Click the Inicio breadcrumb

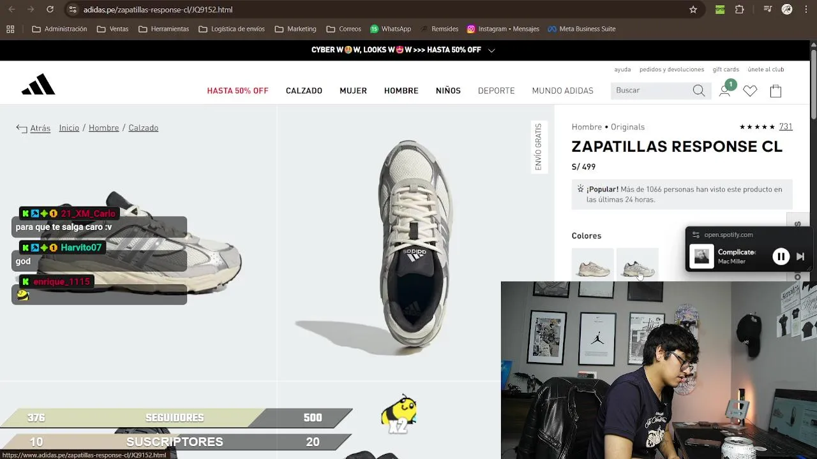tap(69, 128)
